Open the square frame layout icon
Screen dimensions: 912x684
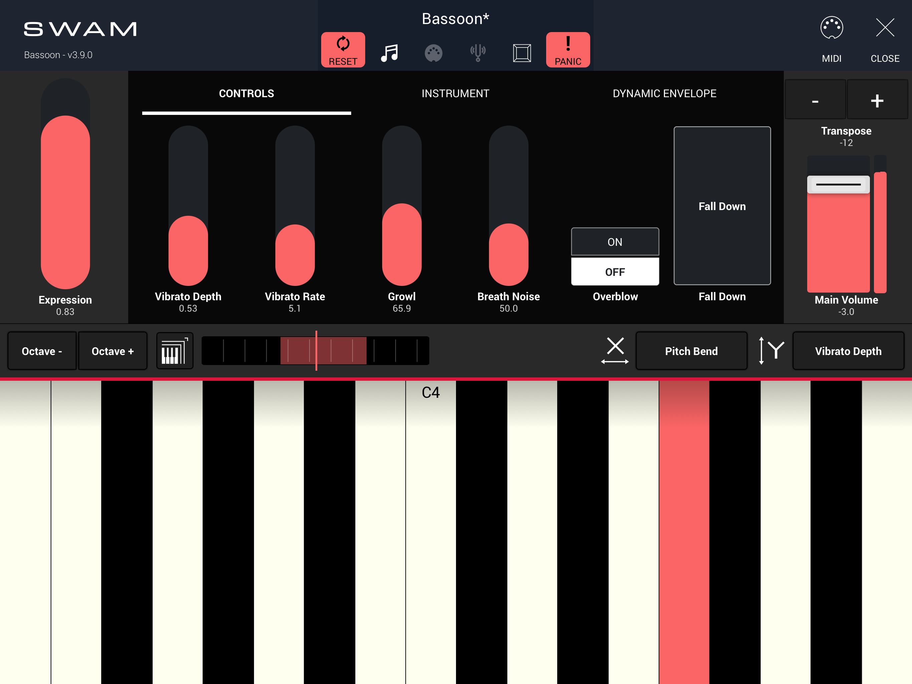click(x=521, y=53)
